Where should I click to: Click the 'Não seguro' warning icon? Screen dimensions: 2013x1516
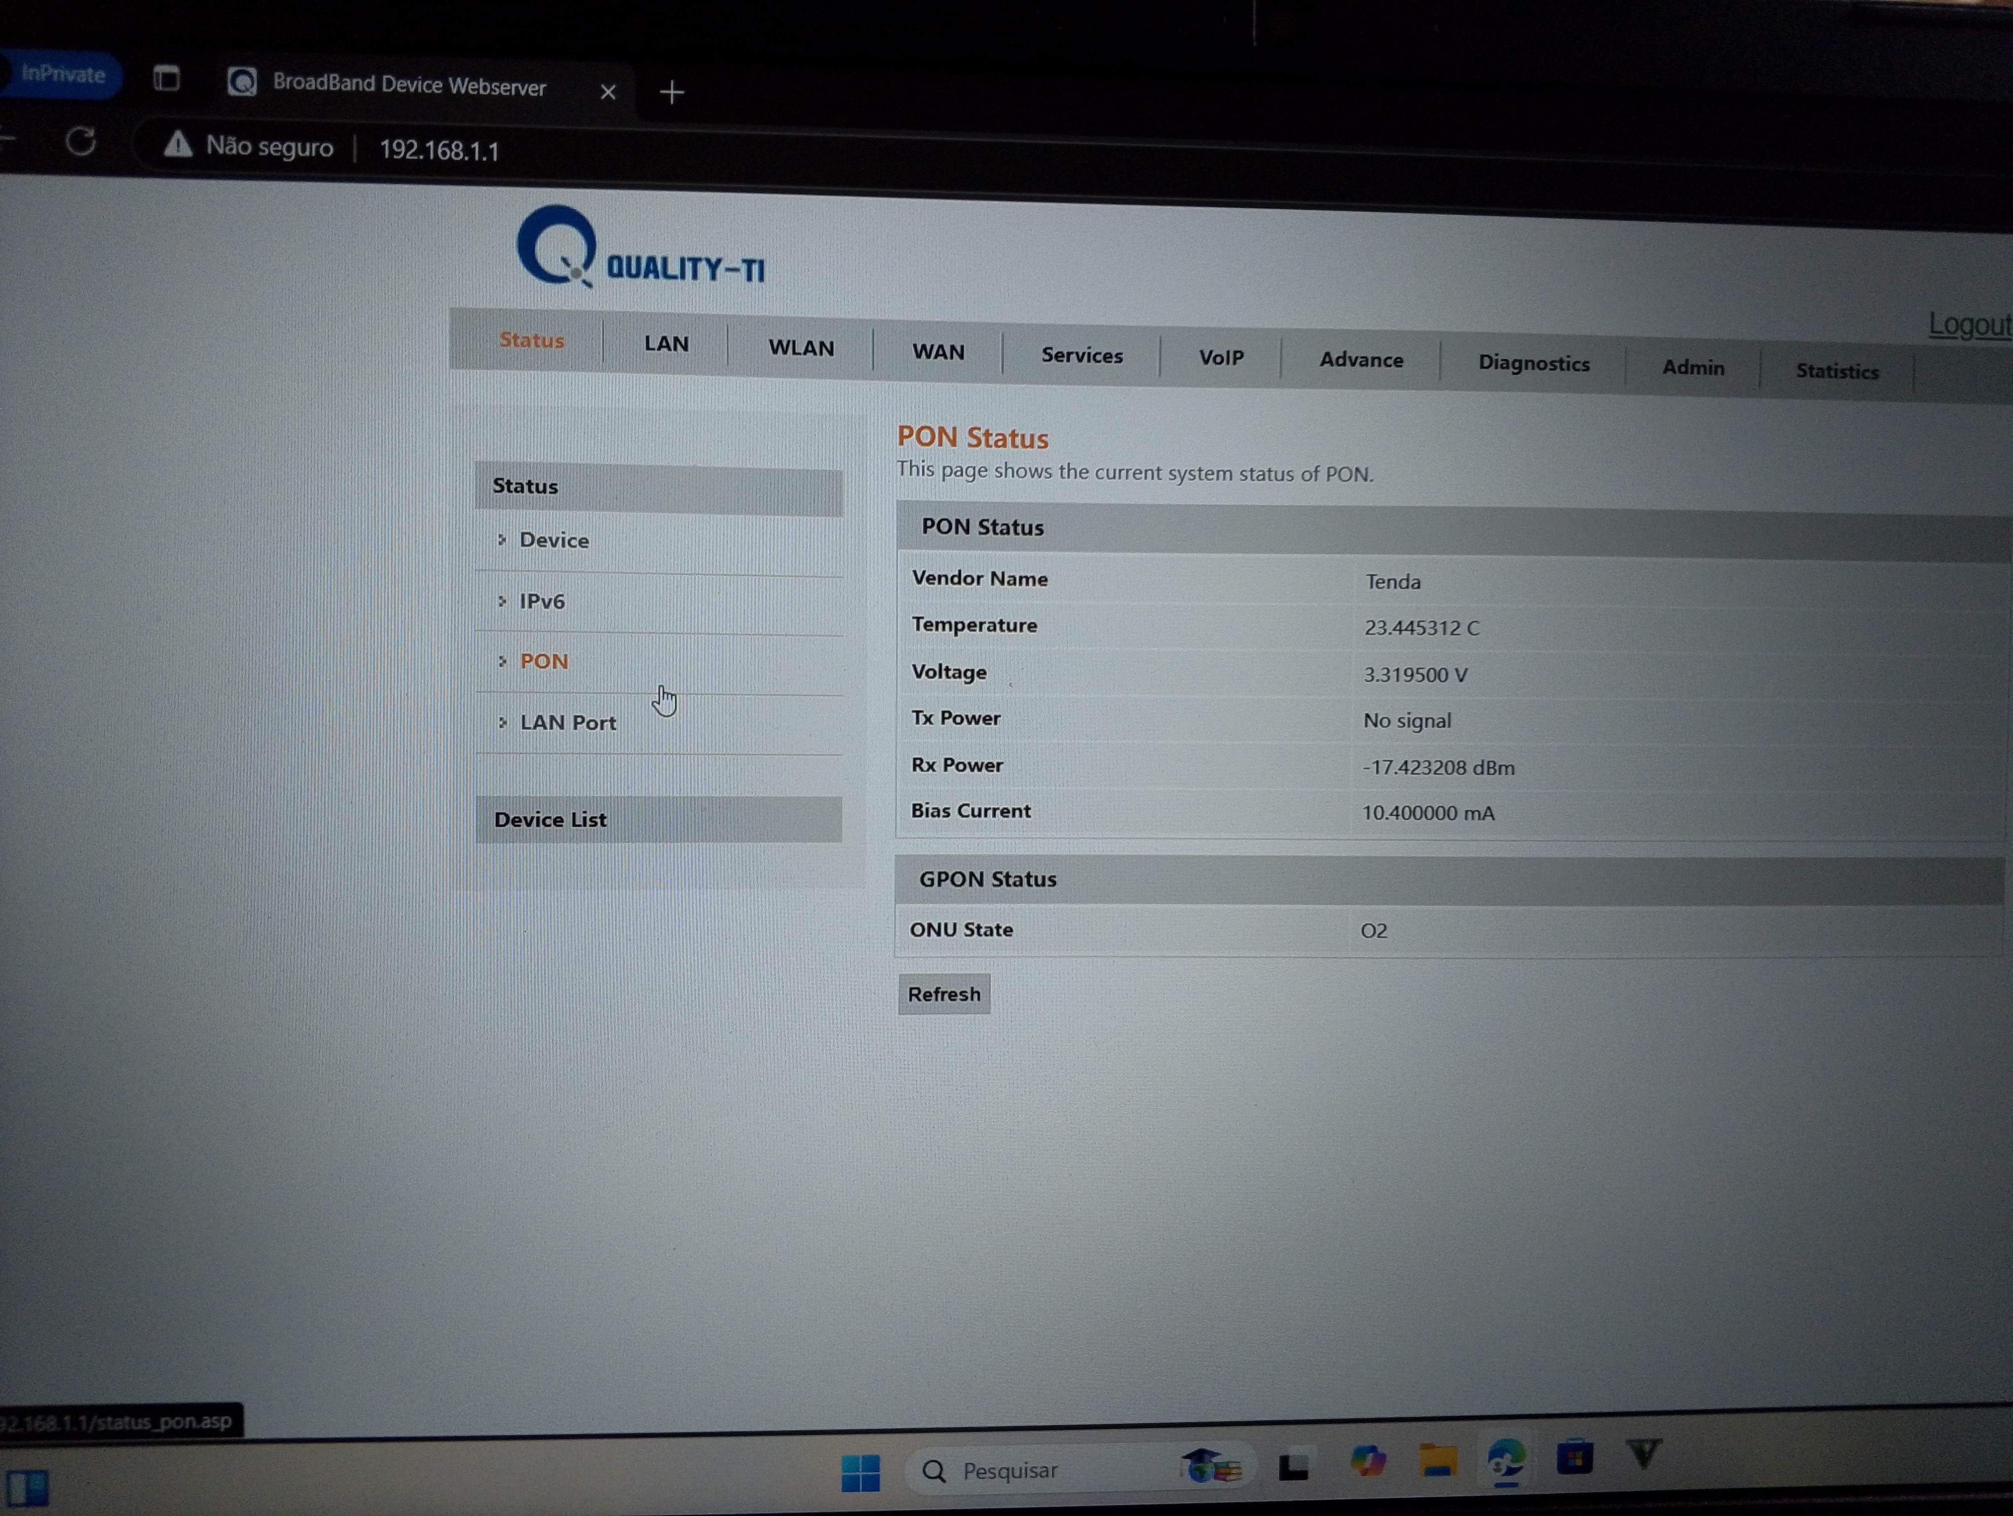179,145
